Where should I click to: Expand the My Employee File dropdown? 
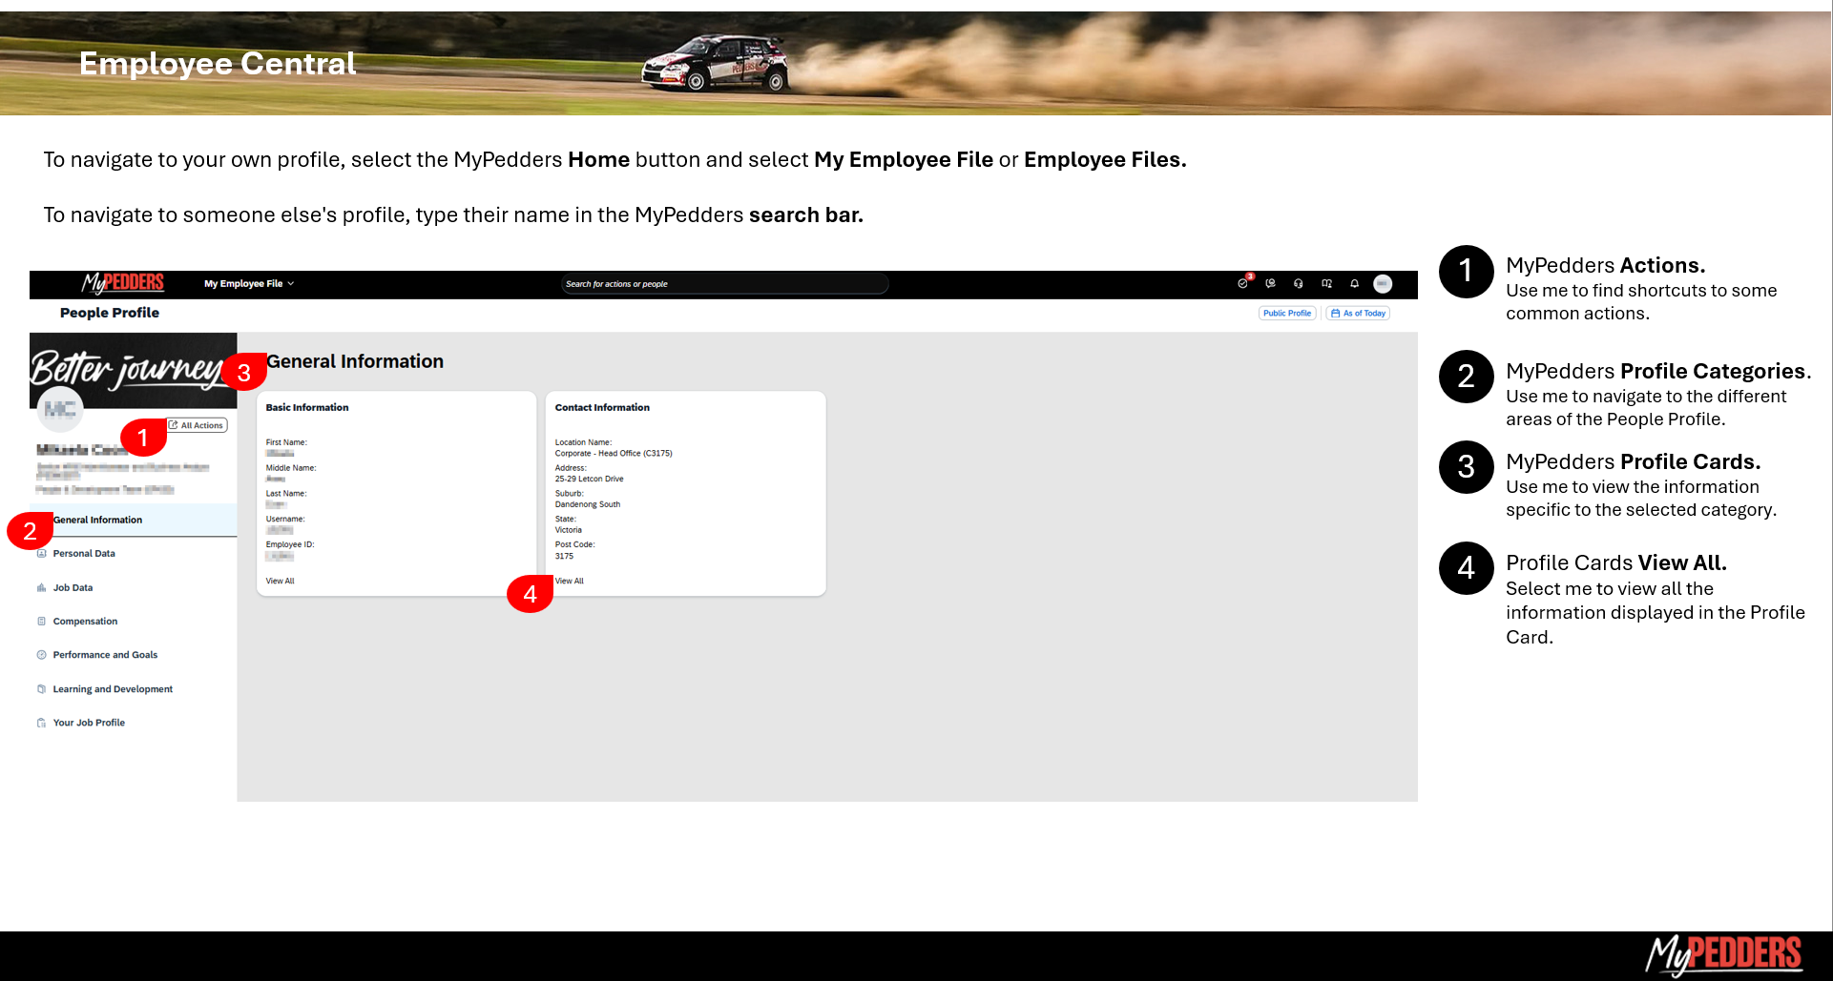coord(248,284)
